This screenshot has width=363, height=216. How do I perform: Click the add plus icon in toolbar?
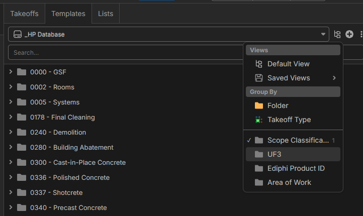coord(349,35)
